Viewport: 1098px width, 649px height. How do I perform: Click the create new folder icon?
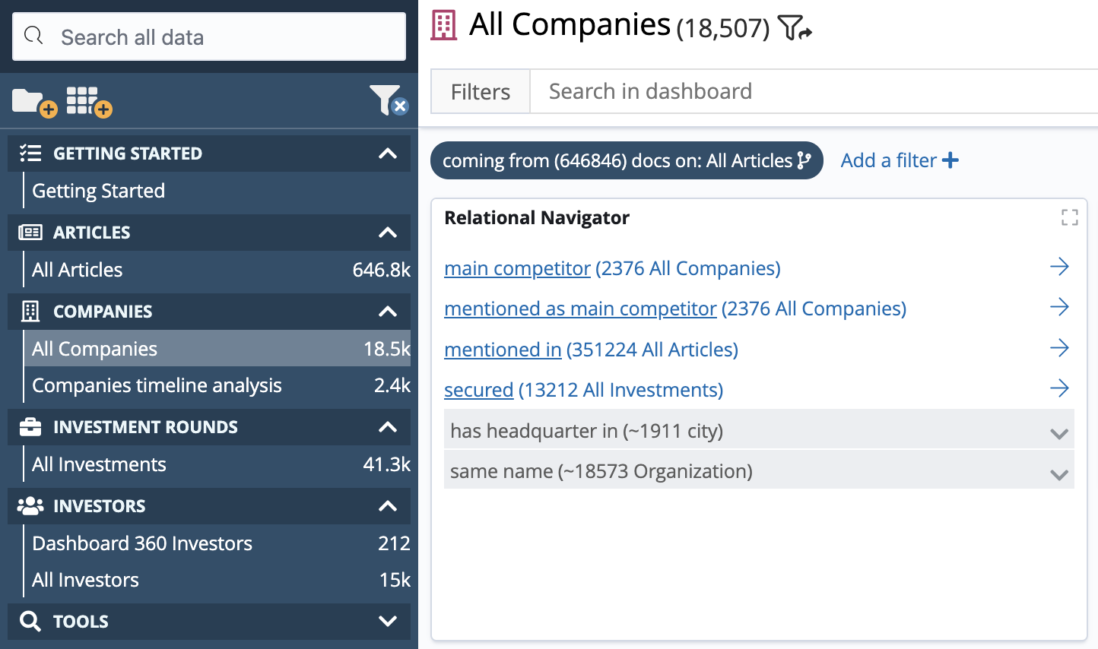[x=33, y=100]
